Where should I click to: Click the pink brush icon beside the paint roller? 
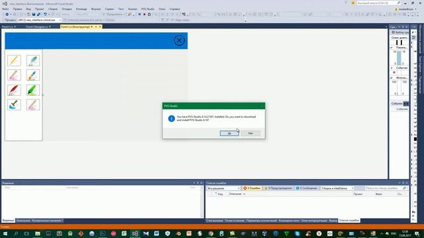33,104
